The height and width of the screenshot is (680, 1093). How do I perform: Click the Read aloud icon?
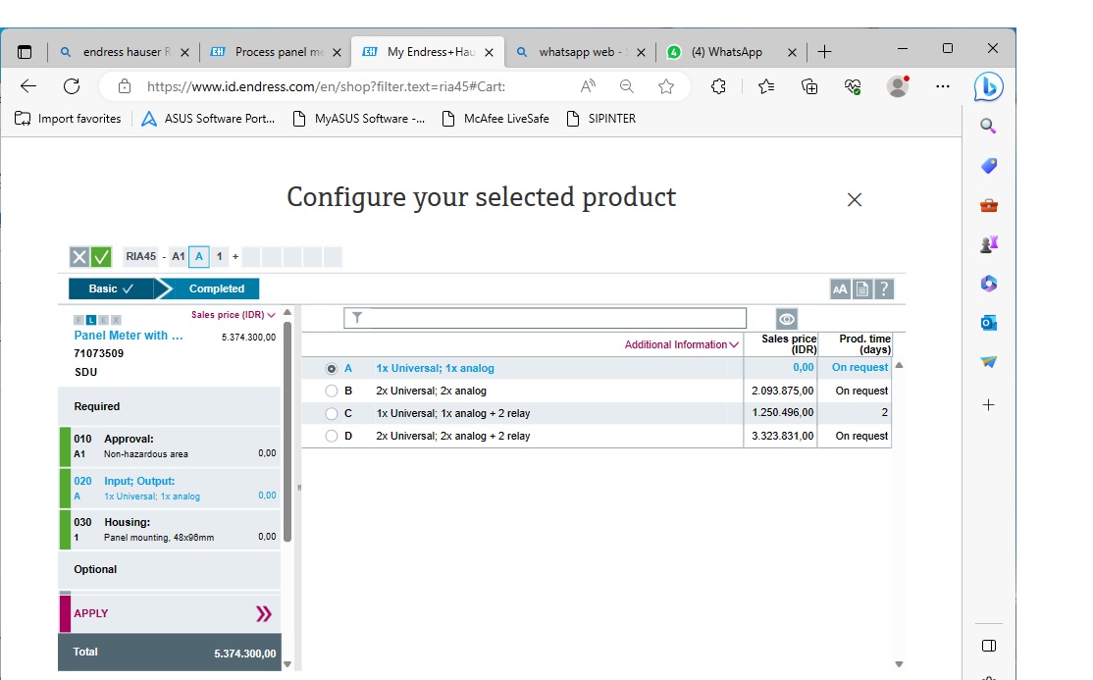[x=589, y=86]
